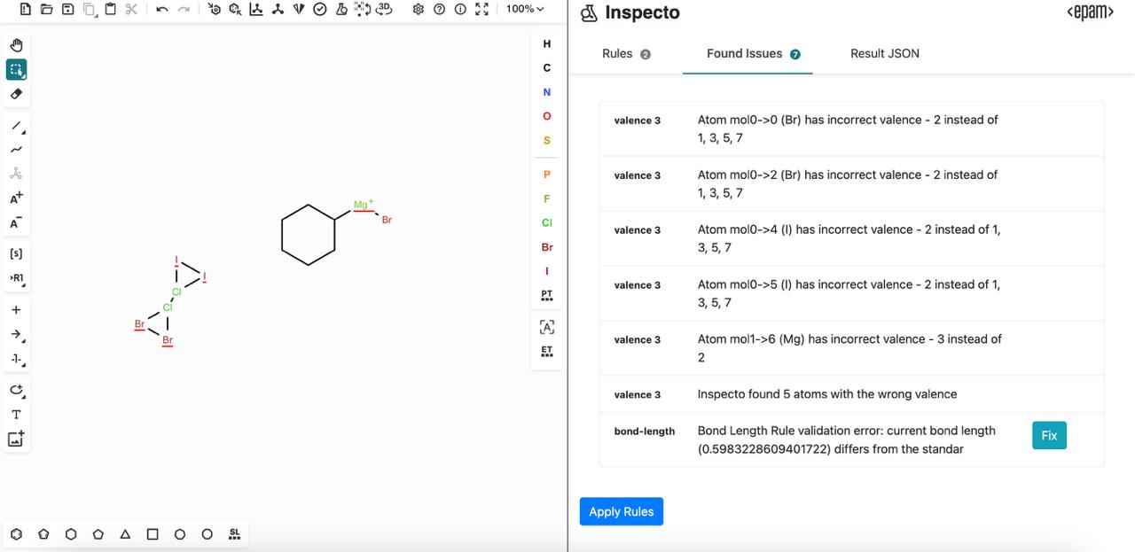Select the Hydrogen H atom button
Viewport: 1135px width, 552px height.
point(546,43)
